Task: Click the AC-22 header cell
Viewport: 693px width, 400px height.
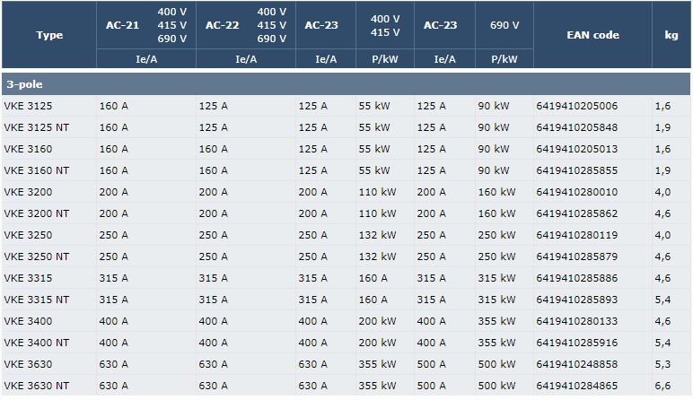Action: tap(246, 25)
